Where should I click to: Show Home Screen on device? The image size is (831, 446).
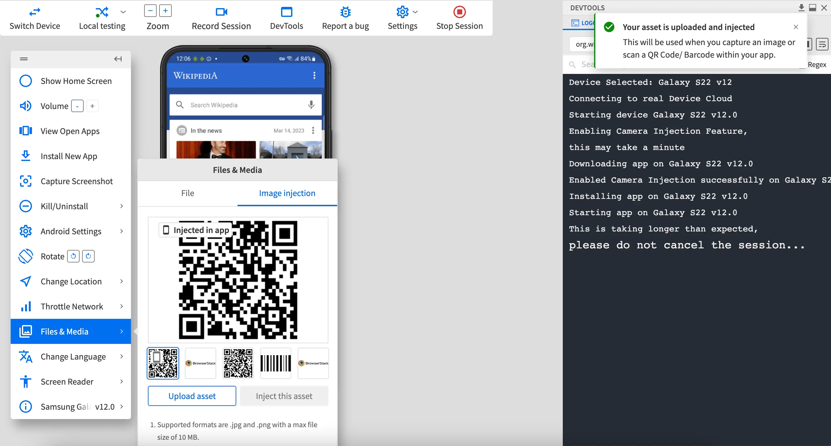pos(76,81)
